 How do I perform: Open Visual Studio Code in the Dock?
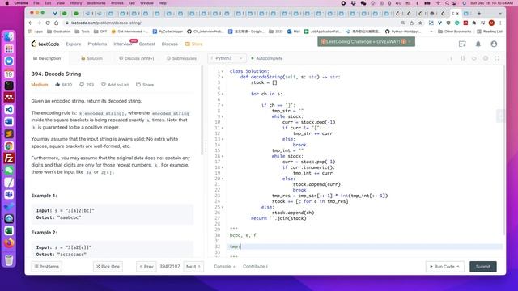pos(9,110)
